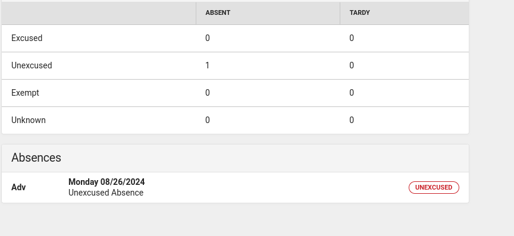Screen dimensions: 514x236
Task: Click the Unknown row label
Action: [29, 120]
